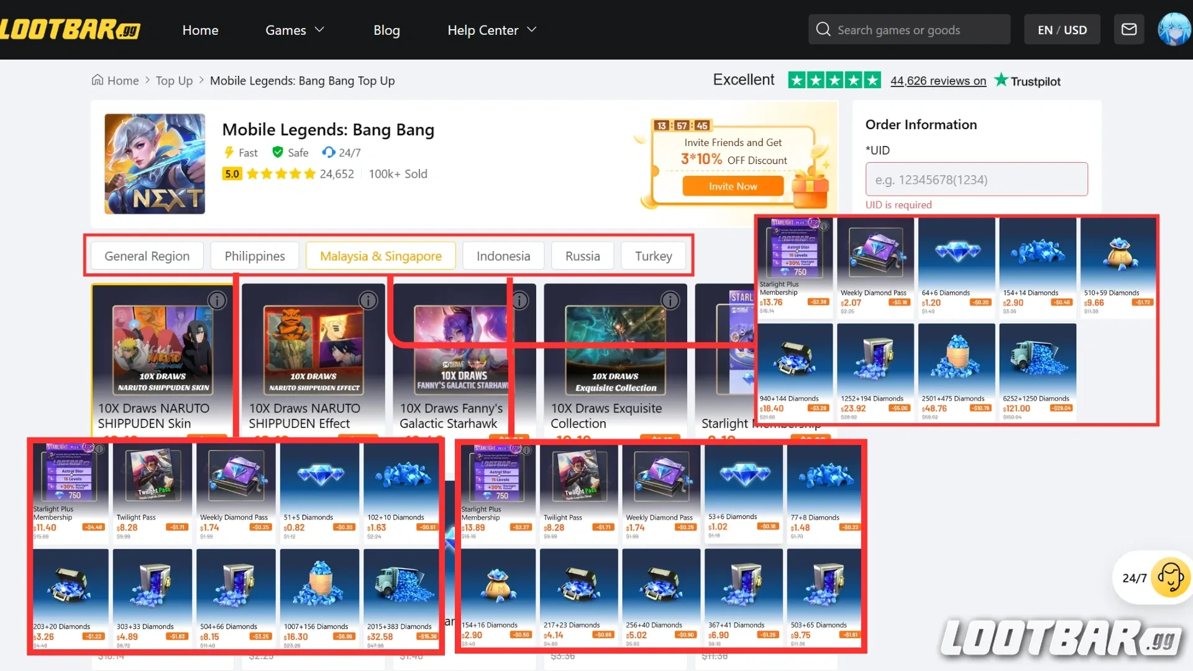Screen dimensions: 1193x671
Task: Select the Malaysia & Singapore tab
Action: point(381,256)
